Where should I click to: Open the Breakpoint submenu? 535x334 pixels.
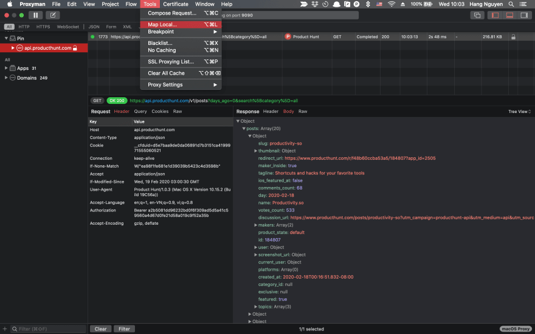181,32
